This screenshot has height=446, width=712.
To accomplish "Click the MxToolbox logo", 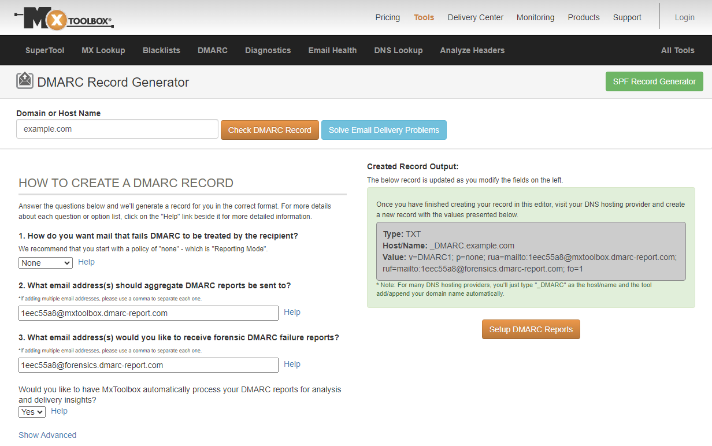I will pos(64,19).
